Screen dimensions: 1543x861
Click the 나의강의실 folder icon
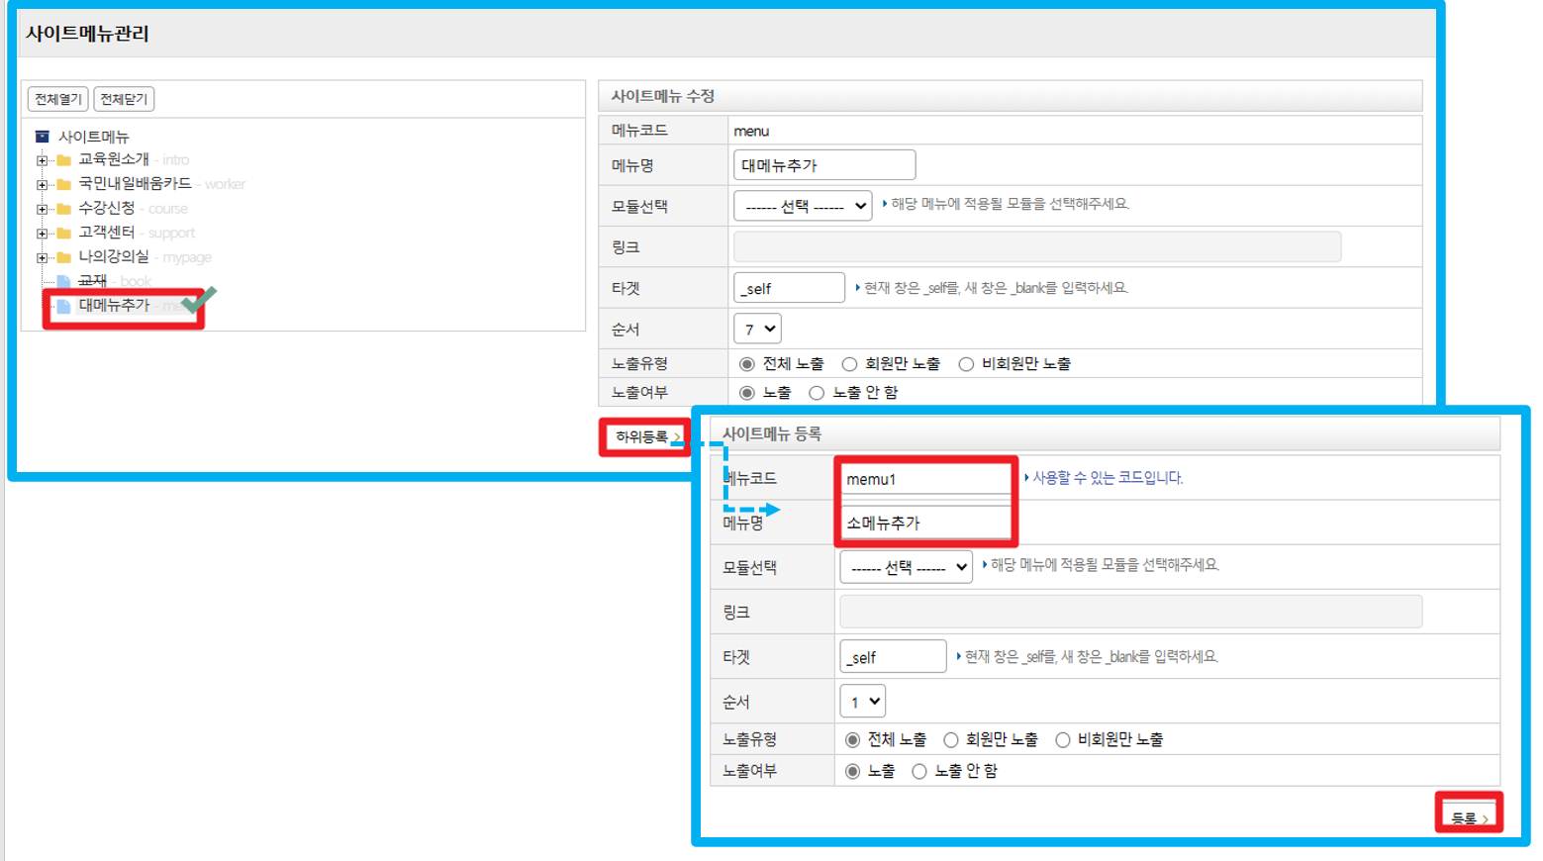pyautogui.click(x=64, y=257)
